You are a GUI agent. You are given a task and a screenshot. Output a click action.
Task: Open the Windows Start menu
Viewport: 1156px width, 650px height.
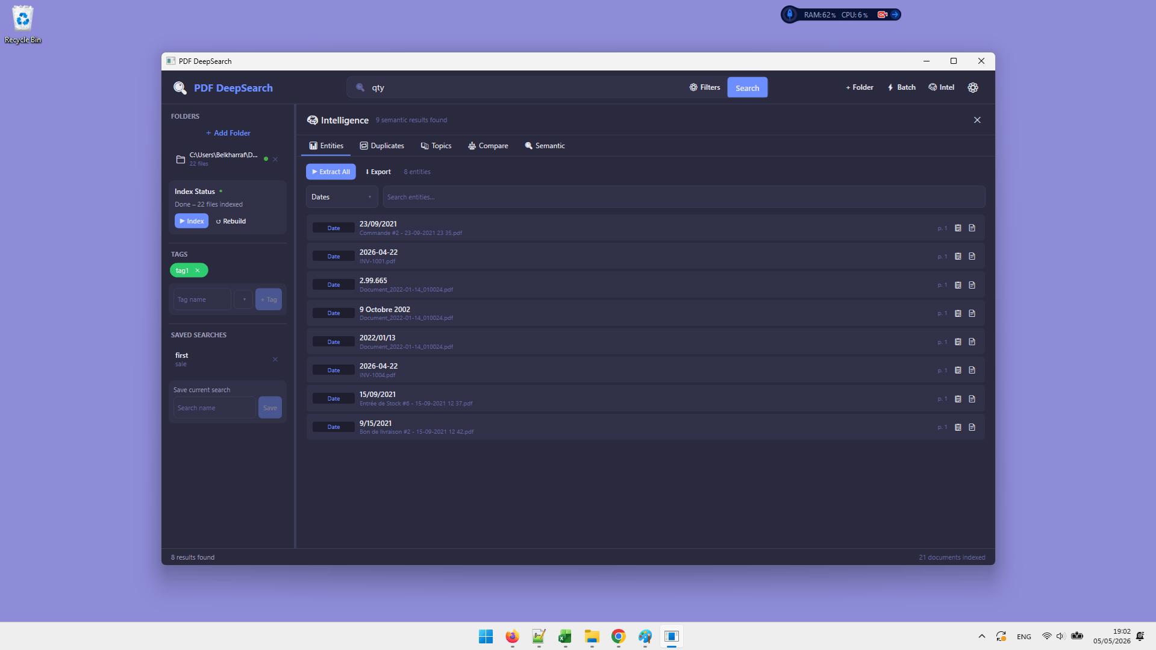click(486, 636)
